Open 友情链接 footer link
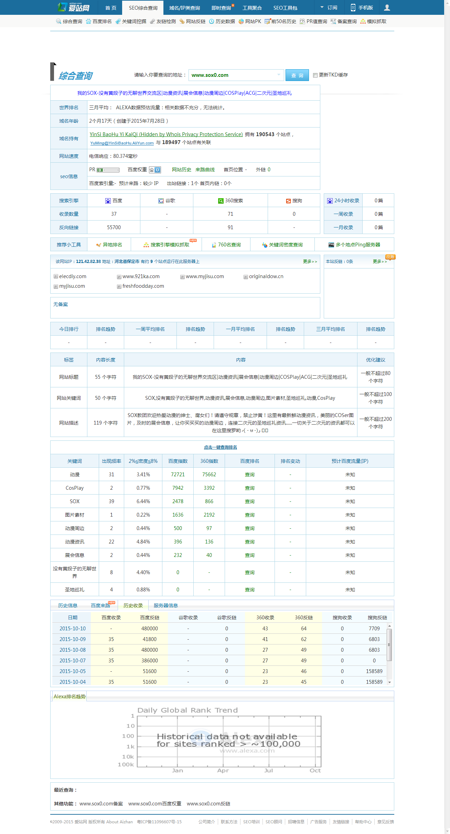This screenshot has height=834, width=450. [341, 822]
